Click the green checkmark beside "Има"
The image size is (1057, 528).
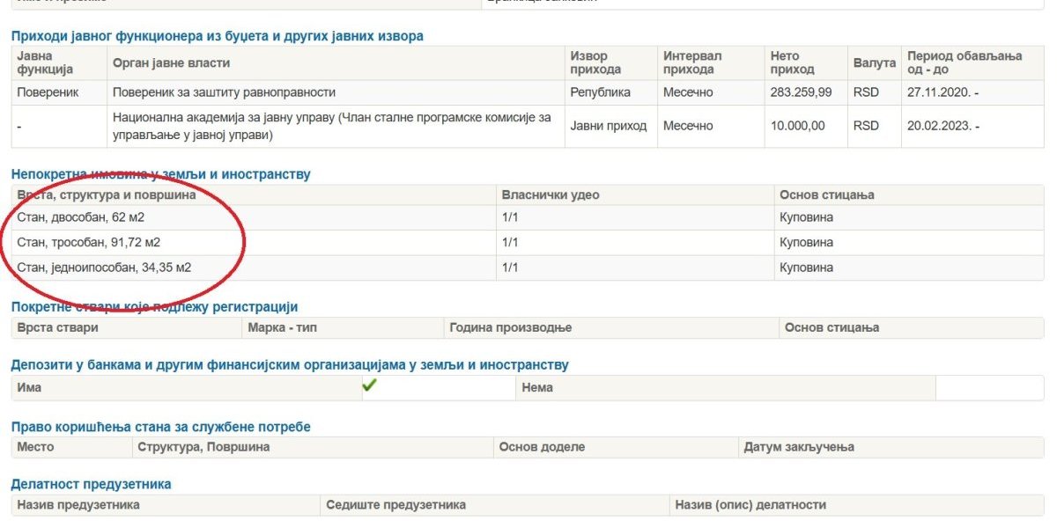tap(369, 385)
